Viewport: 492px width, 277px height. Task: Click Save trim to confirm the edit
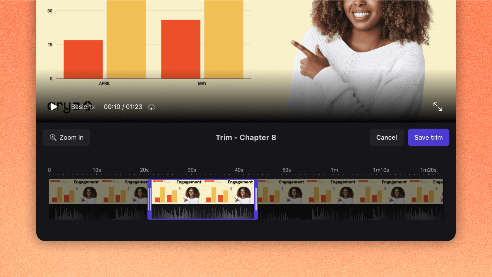coord(428,137)
